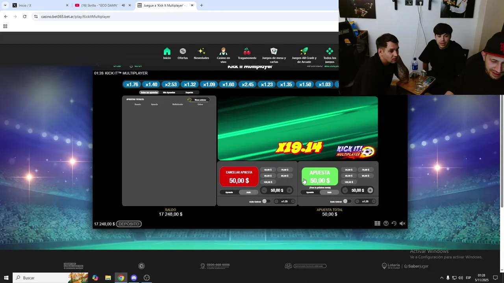Click the x1.76 multiplier history chip
The image size is (504, 283).
(x=132, y=85)
